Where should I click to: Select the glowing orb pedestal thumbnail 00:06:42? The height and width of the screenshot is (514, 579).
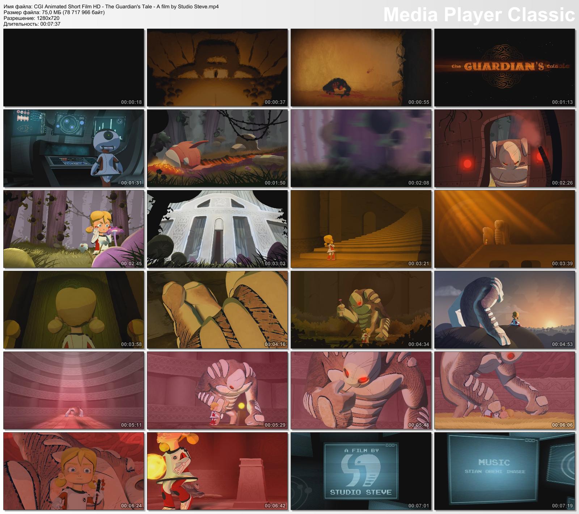(217, 471)
